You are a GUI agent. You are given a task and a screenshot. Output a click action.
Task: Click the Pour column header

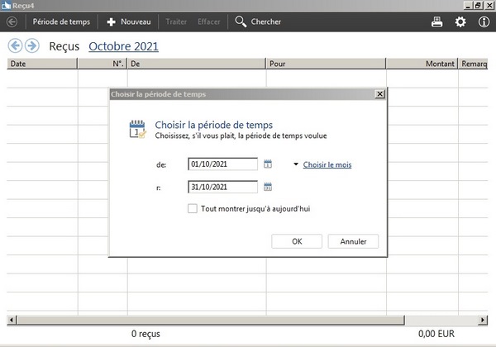(x=327, y=64)
